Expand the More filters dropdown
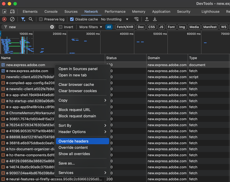Screen dimensions: 230x182 point(90,27)
